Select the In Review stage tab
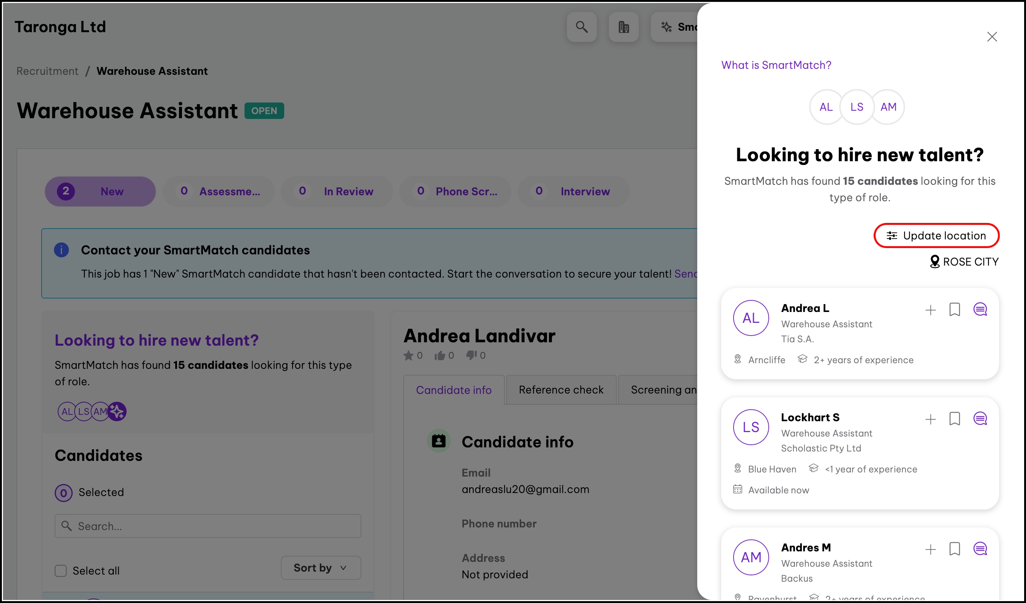This screenshot has width=1026, height=603. coord(336,191)
